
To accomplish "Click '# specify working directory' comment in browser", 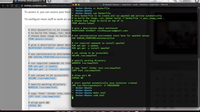I will [47, 84].
